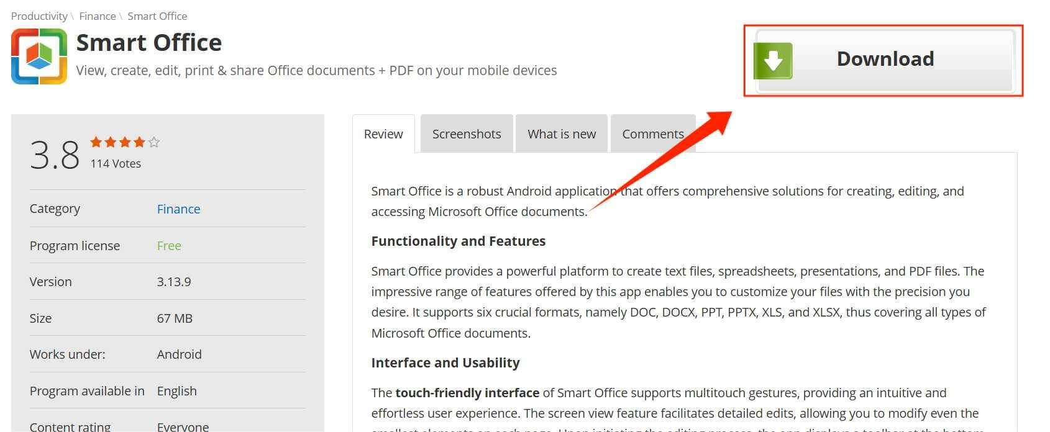
Task: Open the Comments tab
Action: click(652, 133)
